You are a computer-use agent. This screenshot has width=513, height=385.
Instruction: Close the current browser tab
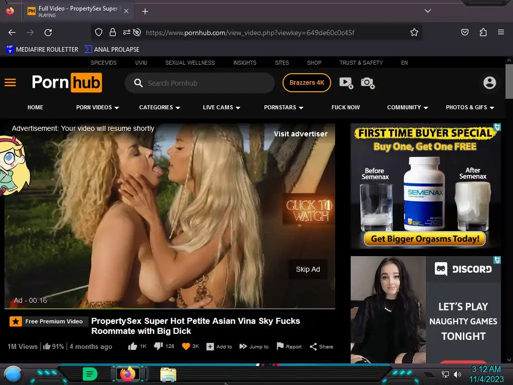[x=126, y=11]
